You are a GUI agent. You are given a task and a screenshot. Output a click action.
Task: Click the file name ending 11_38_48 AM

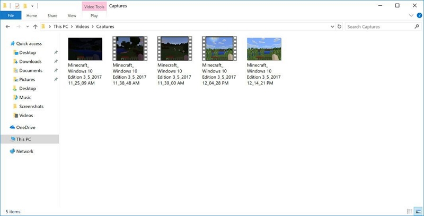coord(129,74)
